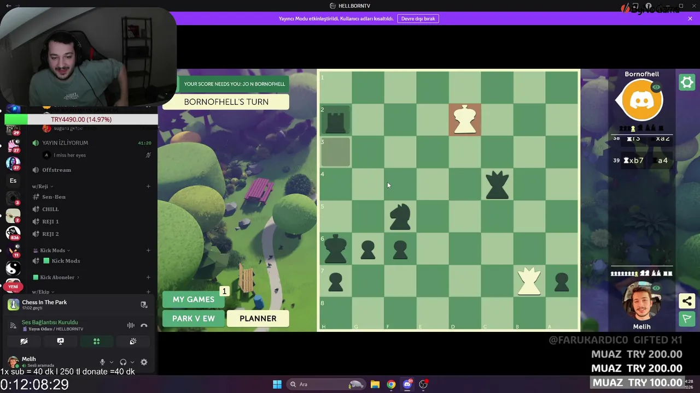Click the PARK VIEW button
700x393 pixels.
194,319
